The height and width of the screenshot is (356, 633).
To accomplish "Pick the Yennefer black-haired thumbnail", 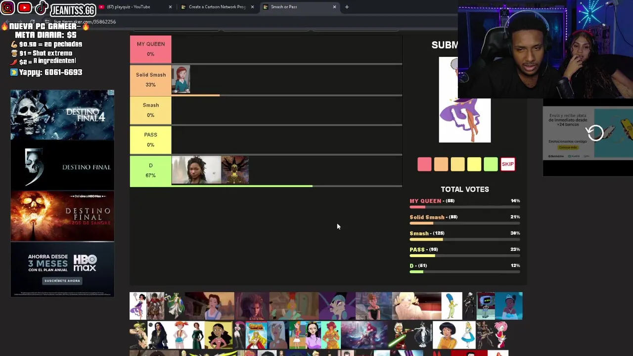I will pos(158,335).
